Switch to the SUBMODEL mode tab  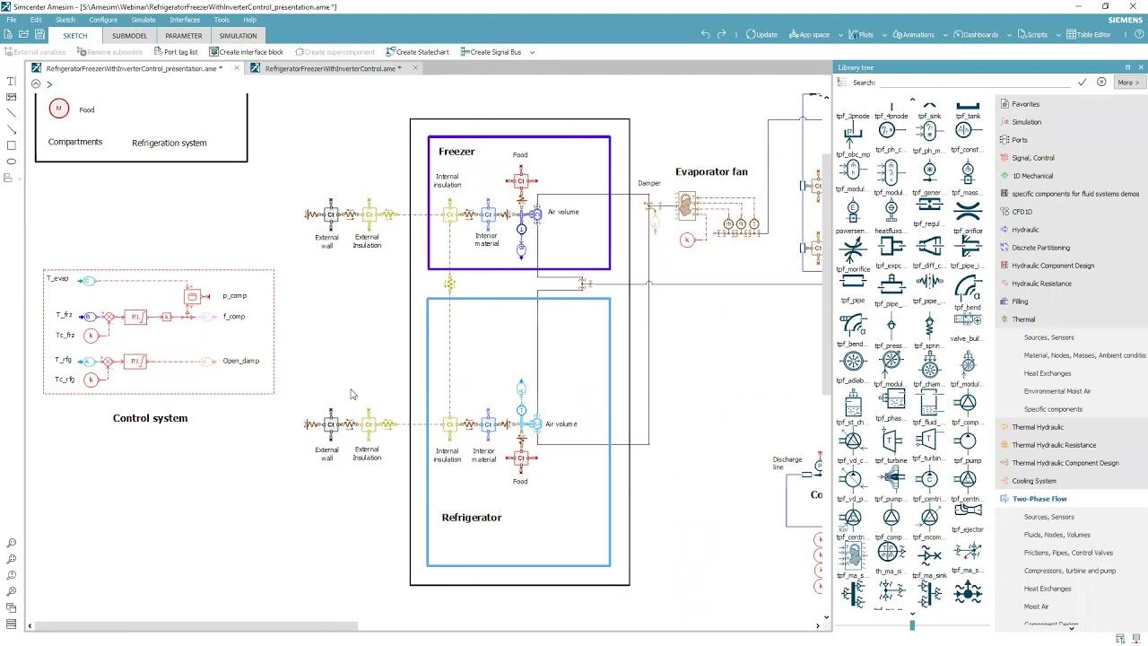(x=129, y=36)
